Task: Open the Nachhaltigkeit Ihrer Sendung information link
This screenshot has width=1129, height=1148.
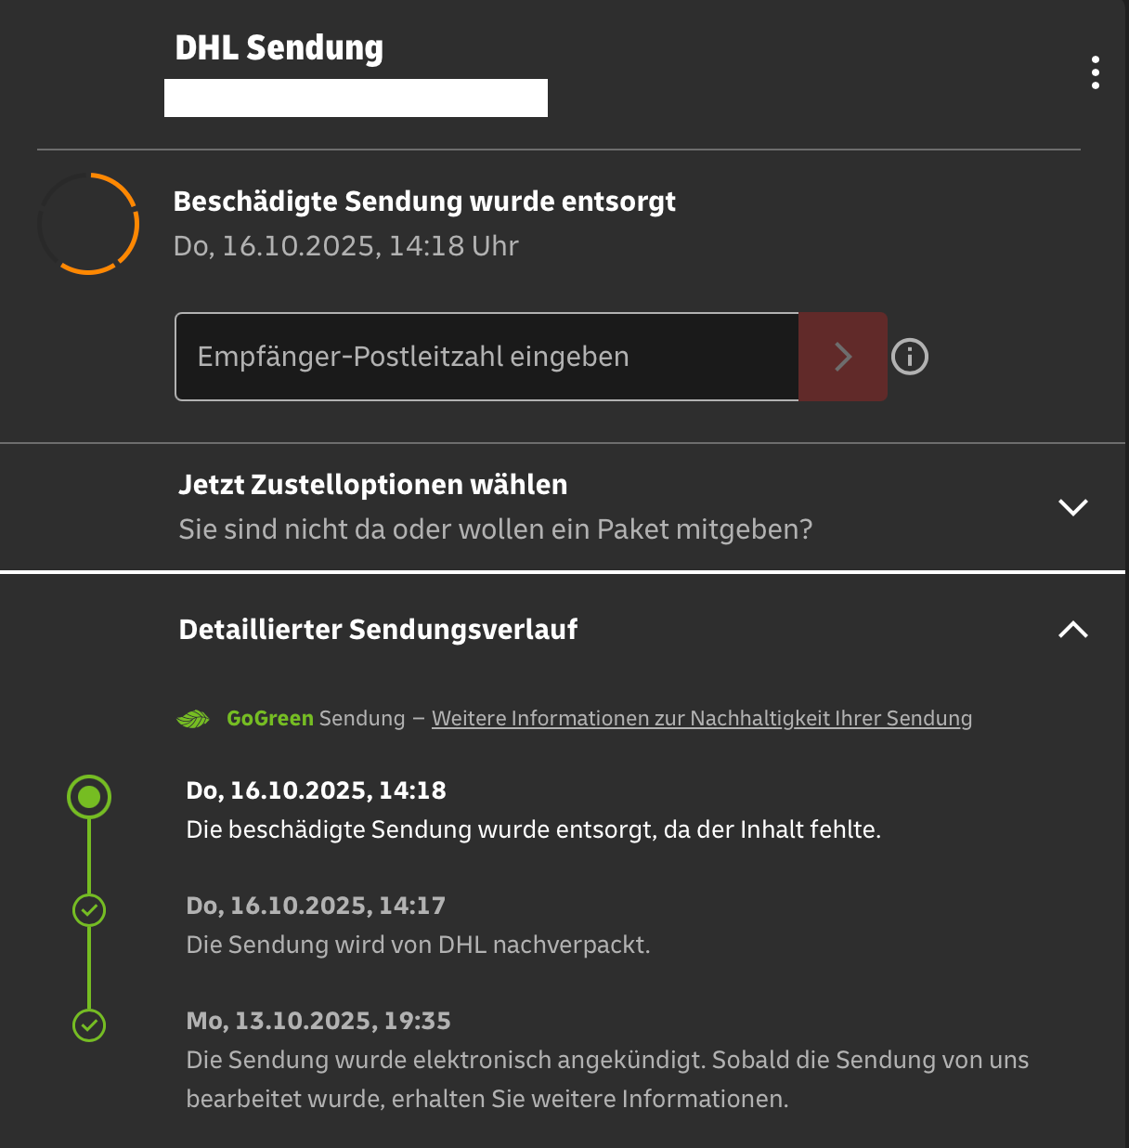Action: [x=701, y=719]
